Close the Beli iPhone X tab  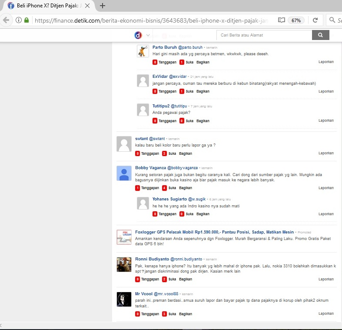point(89,6)
